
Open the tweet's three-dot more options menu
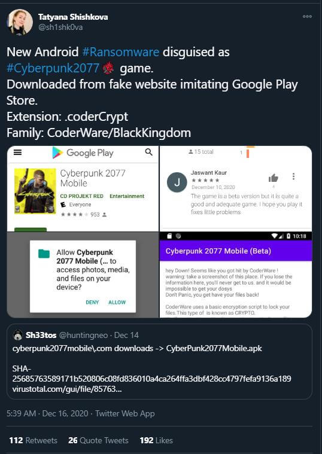307,17
